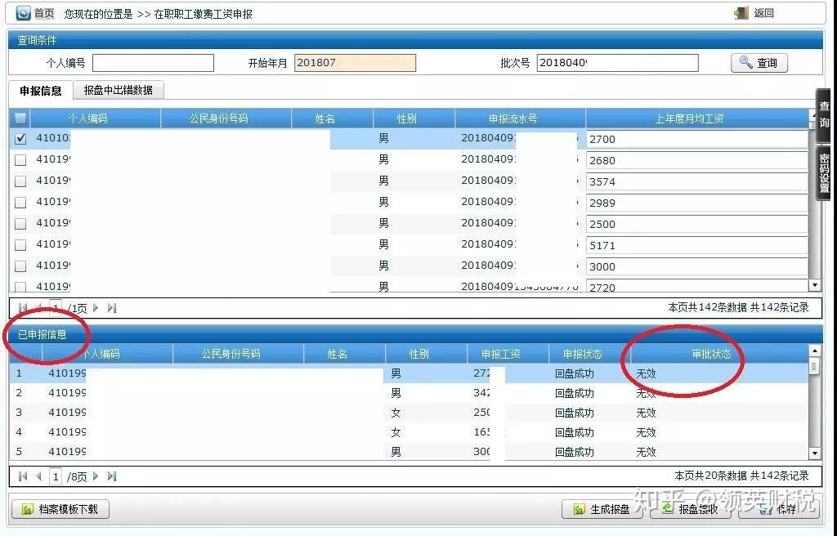Go to previous page in lower pagination
The height and width of the screenshot is (536, 837).
38,476
